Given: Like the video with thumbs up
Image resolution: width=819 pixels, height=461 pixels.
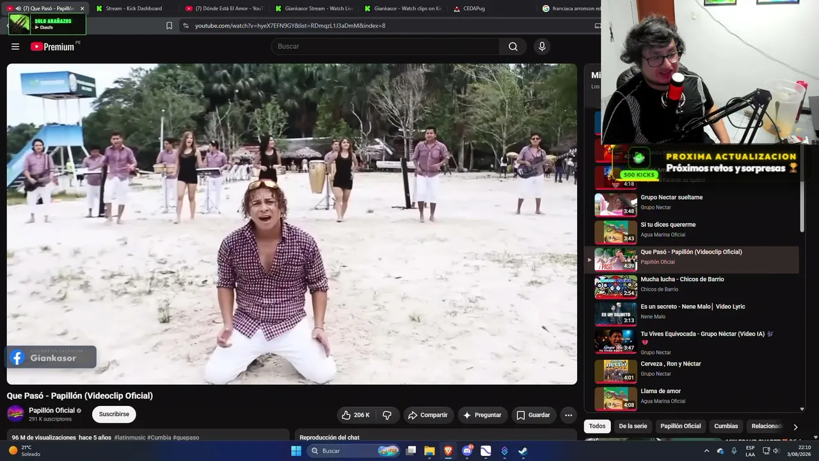Looking at the screenshot, I should [x=356, y=415].
